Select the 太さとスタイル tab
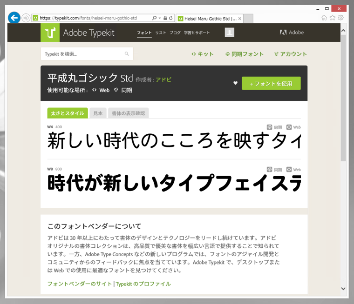This screenshot has height=304, width=354. click(x=68, y=113)
